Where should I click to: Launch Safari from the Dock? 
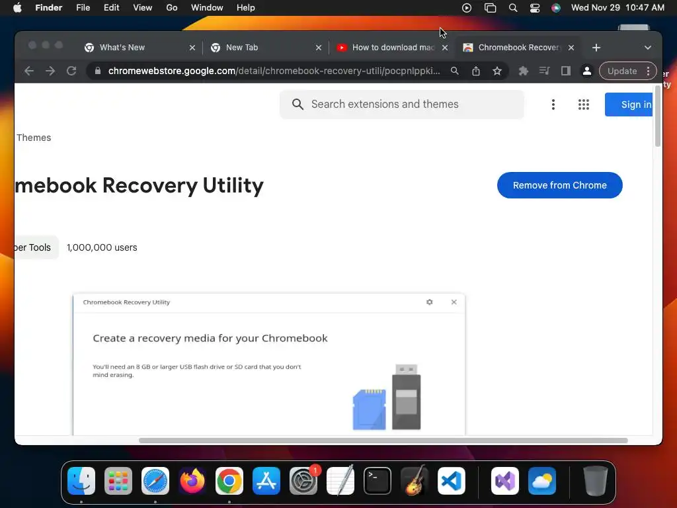tap(155, 481)
